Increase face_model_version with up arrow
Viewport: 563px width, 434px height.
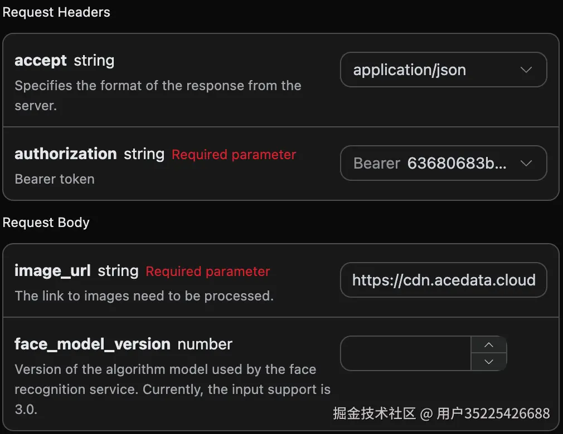(489, 345)
